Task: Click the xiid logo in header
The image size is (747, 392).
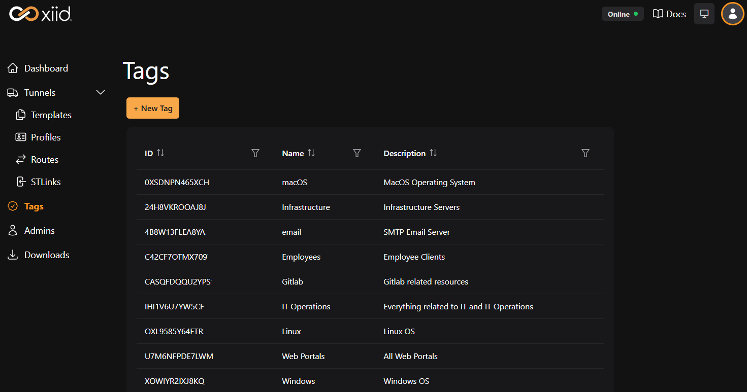Action: (41, 14)
